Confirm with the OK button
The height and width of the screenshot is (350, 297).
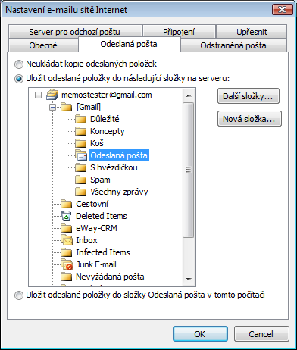click(200, 334)
